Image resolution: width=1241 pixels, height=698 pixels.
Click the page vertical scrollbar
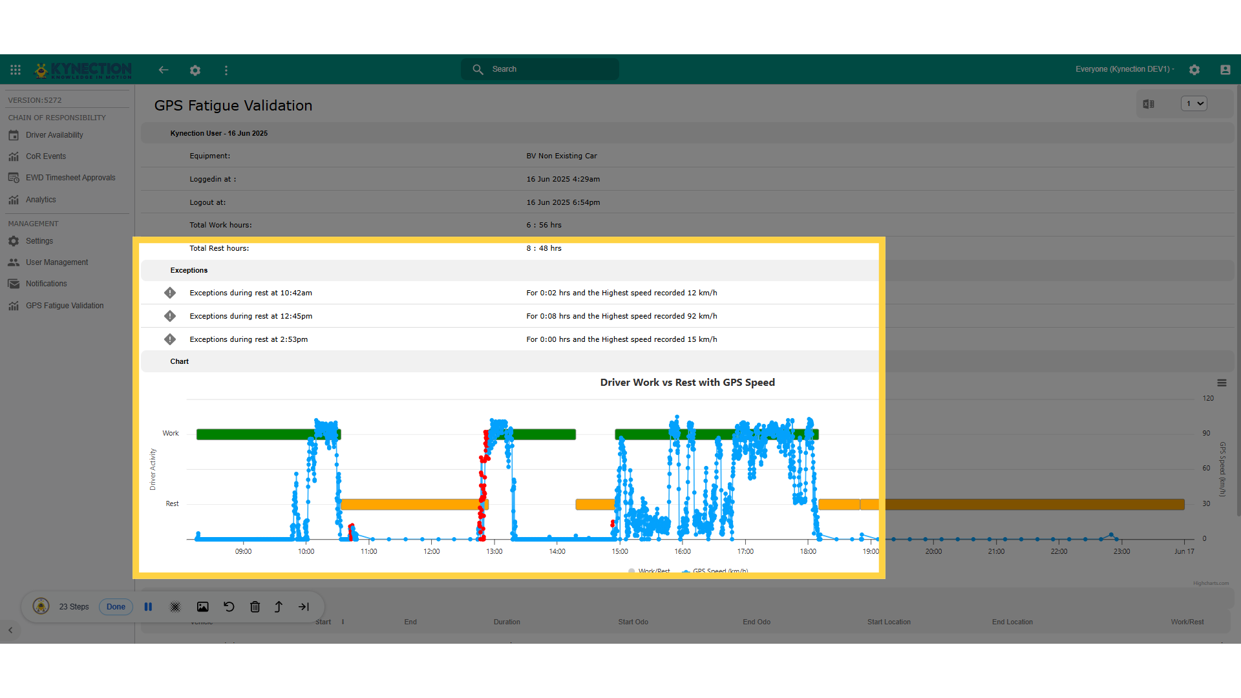(x=1238, y=301)
